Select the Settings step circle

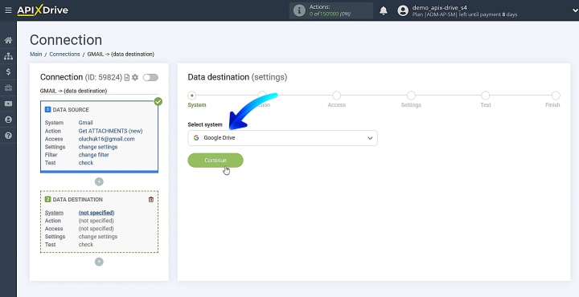[x=411, y=96]
